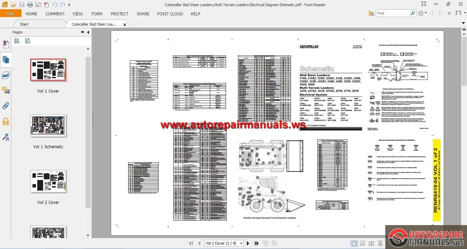The image size is (467, 249).
Task: Click the reduce page thumbnails icon
Action: pyautogui.click(x=28, y=41)
